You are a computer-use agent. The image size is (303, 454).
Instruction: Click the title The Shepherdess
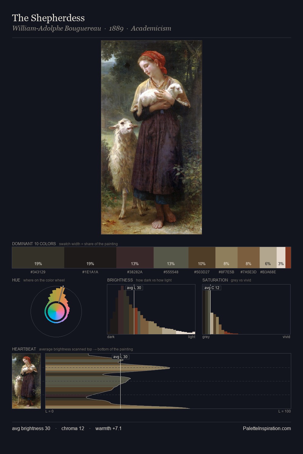pyautogui.click(x=48, y=18)
